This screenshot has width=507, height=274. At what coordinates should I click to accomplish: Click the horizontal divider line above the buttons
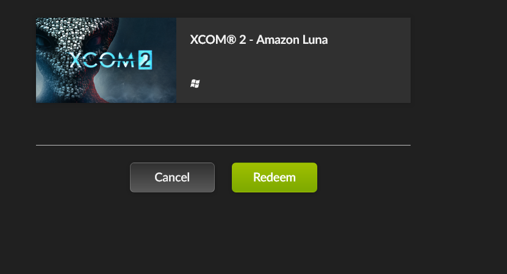tap(223, 146)
